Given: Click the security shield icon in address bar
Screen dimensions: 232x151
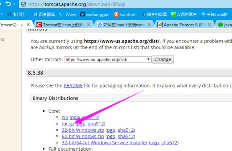Looking at the screenshot, I should [24, 4].
